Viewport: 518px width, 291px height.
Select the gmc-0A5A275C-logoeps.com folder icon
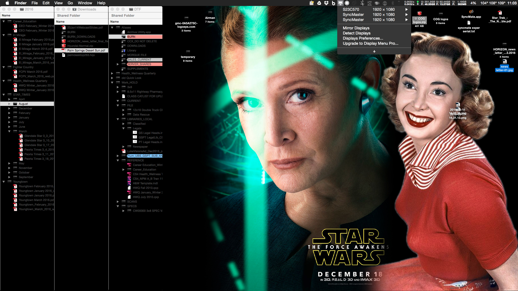(186, 18)
